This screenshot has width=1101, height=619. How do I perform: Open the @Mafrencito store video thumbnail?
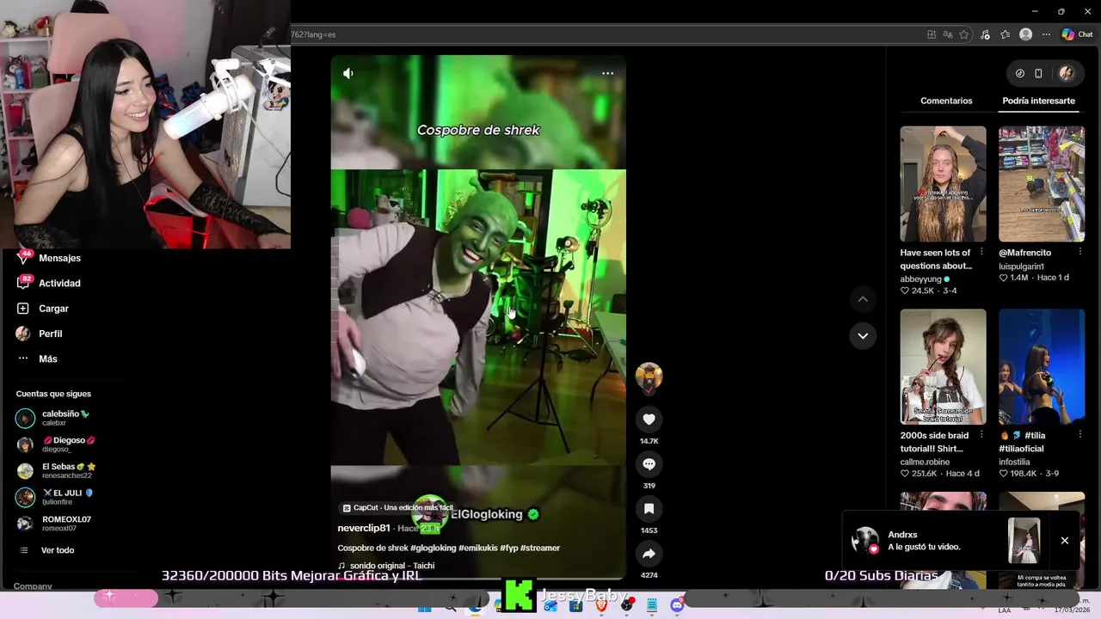click(x=1042, y=184)
